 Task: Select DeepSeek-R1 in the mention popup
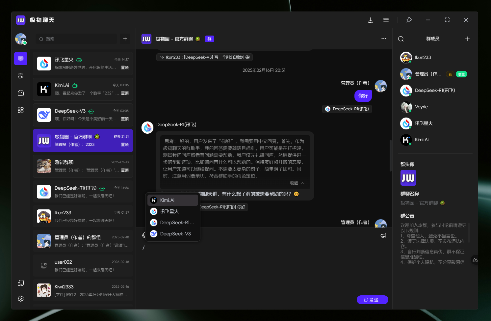coord(173,223)
